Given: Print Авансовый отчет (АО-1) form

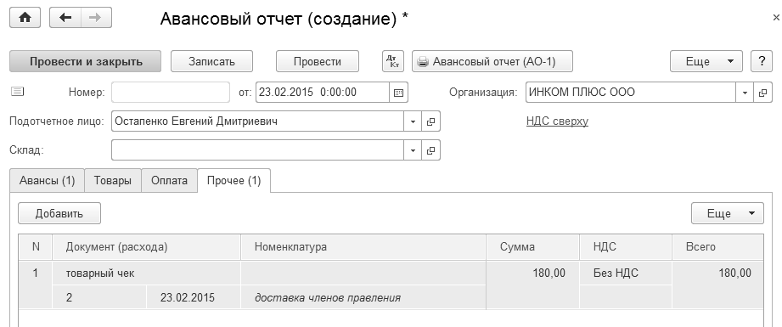Looking at the screenshot, I should (x=492, y=61).
